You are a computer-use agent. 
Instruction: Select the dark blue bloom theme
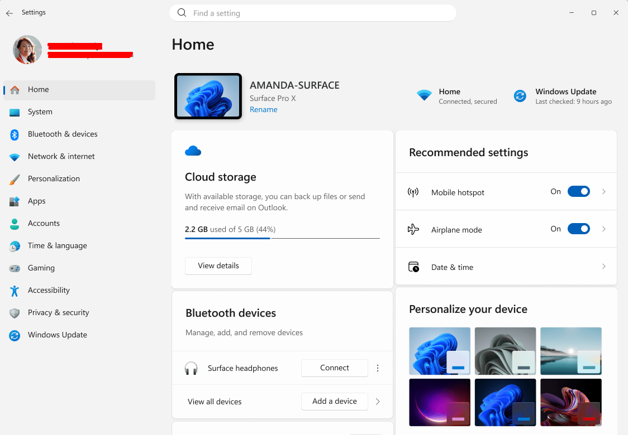[506, 402]
